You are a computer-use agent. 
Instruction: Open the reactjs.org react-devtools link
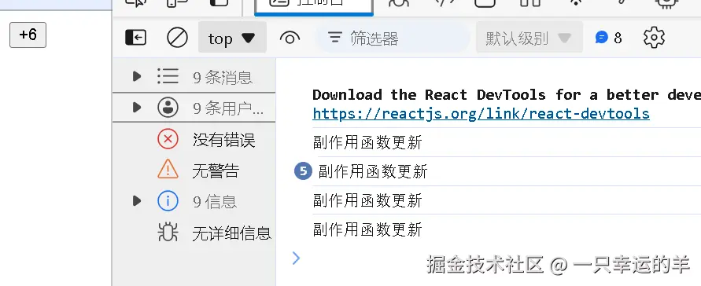[481, 114]
